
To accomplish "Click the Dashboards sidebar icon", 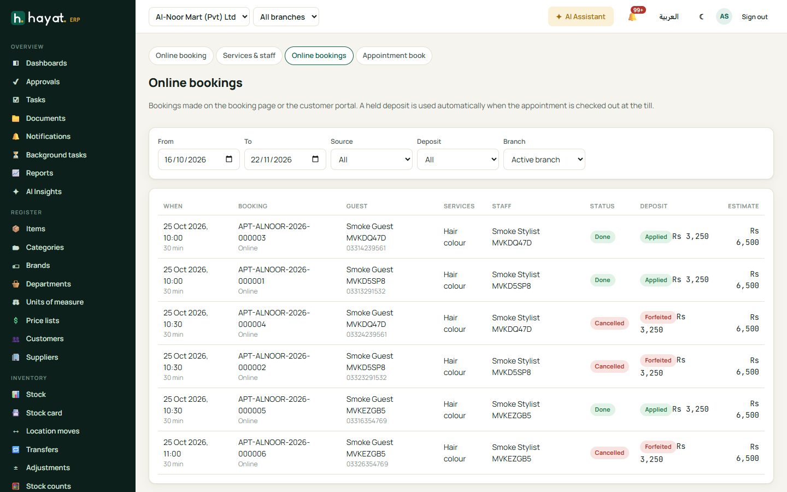I will [x=16, y=63].
